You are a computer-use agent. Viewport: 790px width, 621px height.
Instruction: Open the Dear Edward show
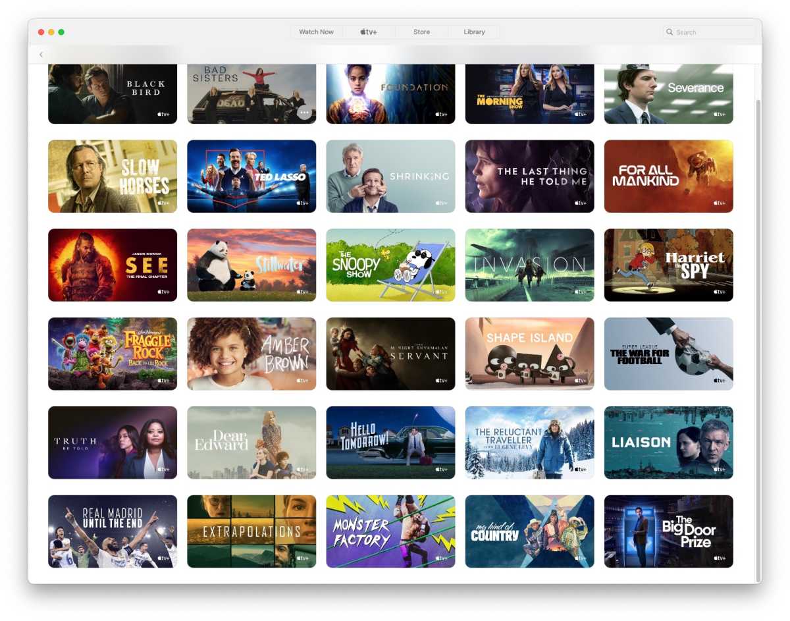coord(251,443)
